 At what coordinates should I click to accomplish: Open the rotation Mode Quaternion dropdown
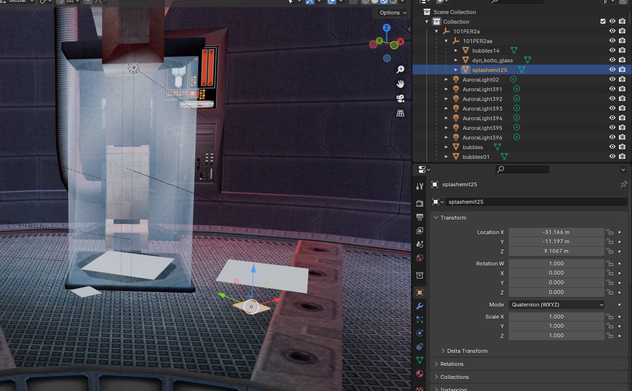(x=556, y=305)
